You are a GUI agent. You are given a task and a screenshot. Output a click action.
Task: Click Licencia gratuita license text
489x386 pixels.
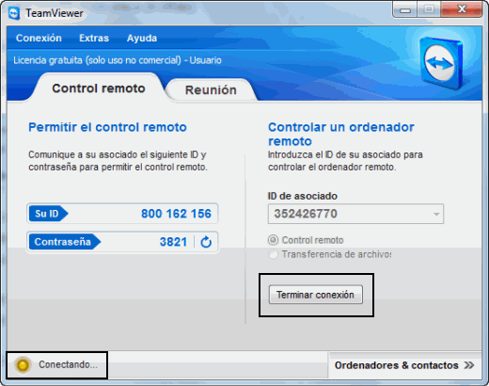(118, 60)
